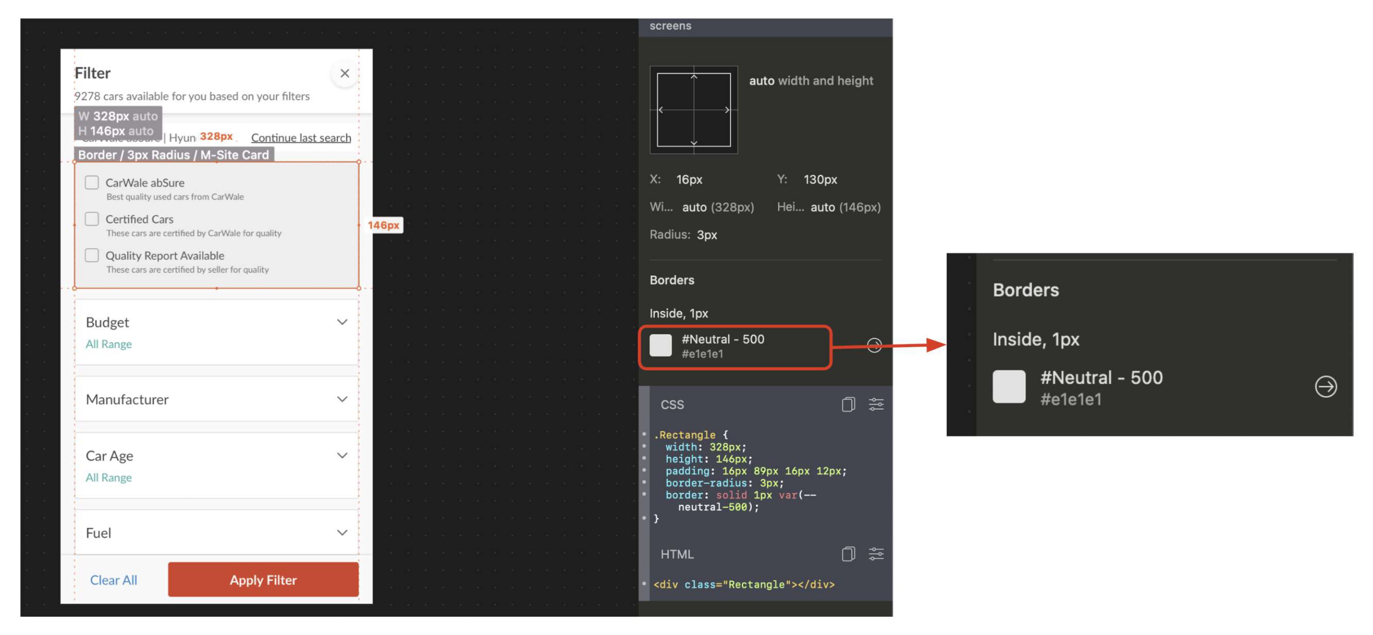The image size is (1373, 635).
Task: Expand the Fuel filter section
Action: click(216, 532)
